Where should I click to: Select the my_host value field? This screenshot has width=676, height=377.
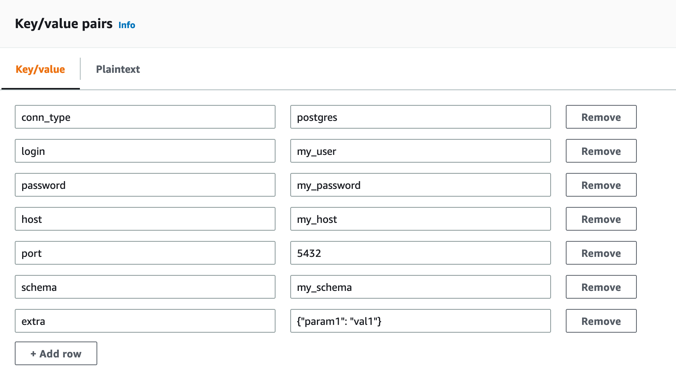click(x=420, y=219)
